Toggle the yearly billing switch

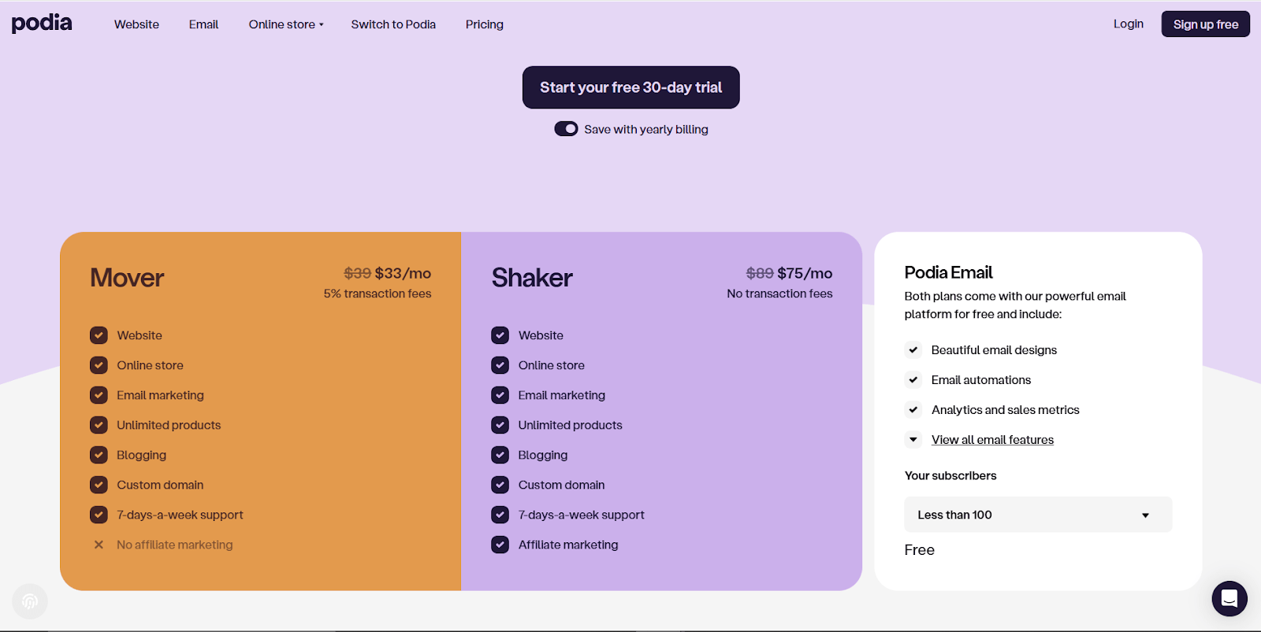coord(566,129)
